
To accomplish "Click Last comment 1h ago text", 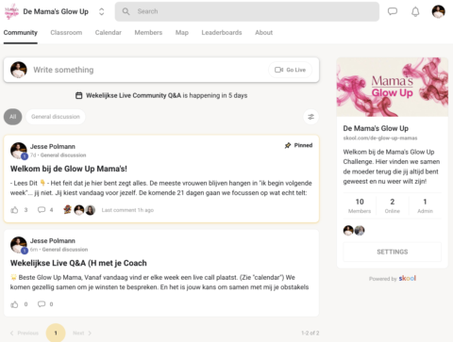I will 127,210.
